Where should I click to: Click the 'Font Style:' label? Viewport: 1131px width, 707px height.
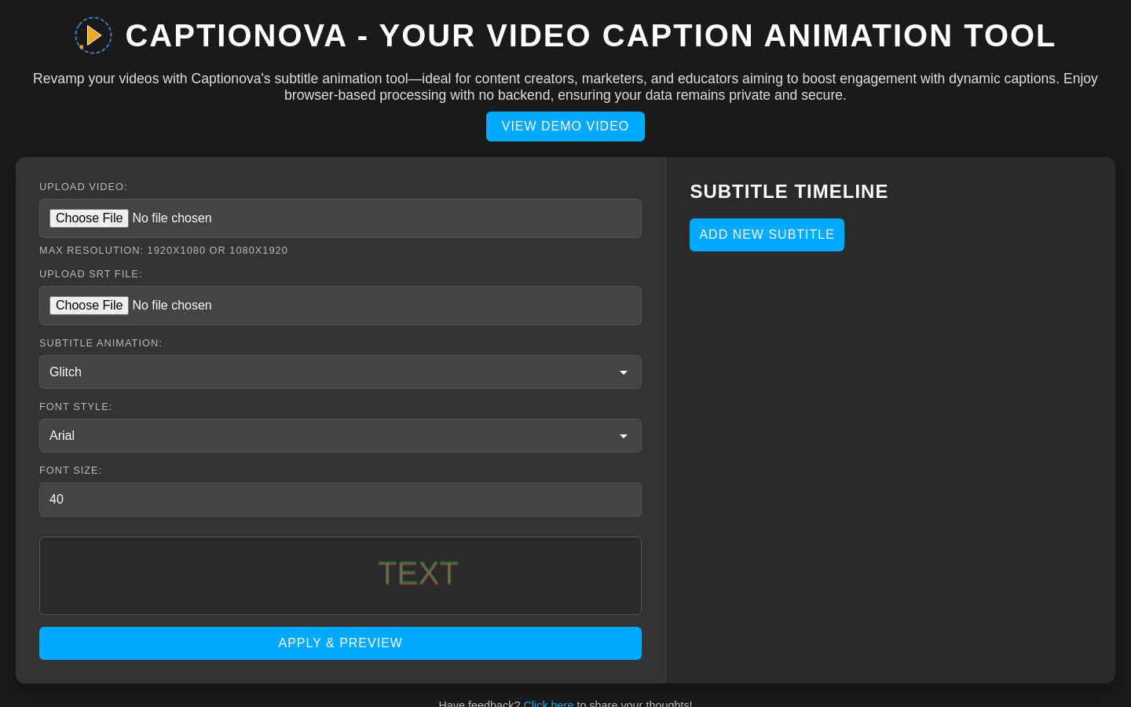[x=75, y=407]
